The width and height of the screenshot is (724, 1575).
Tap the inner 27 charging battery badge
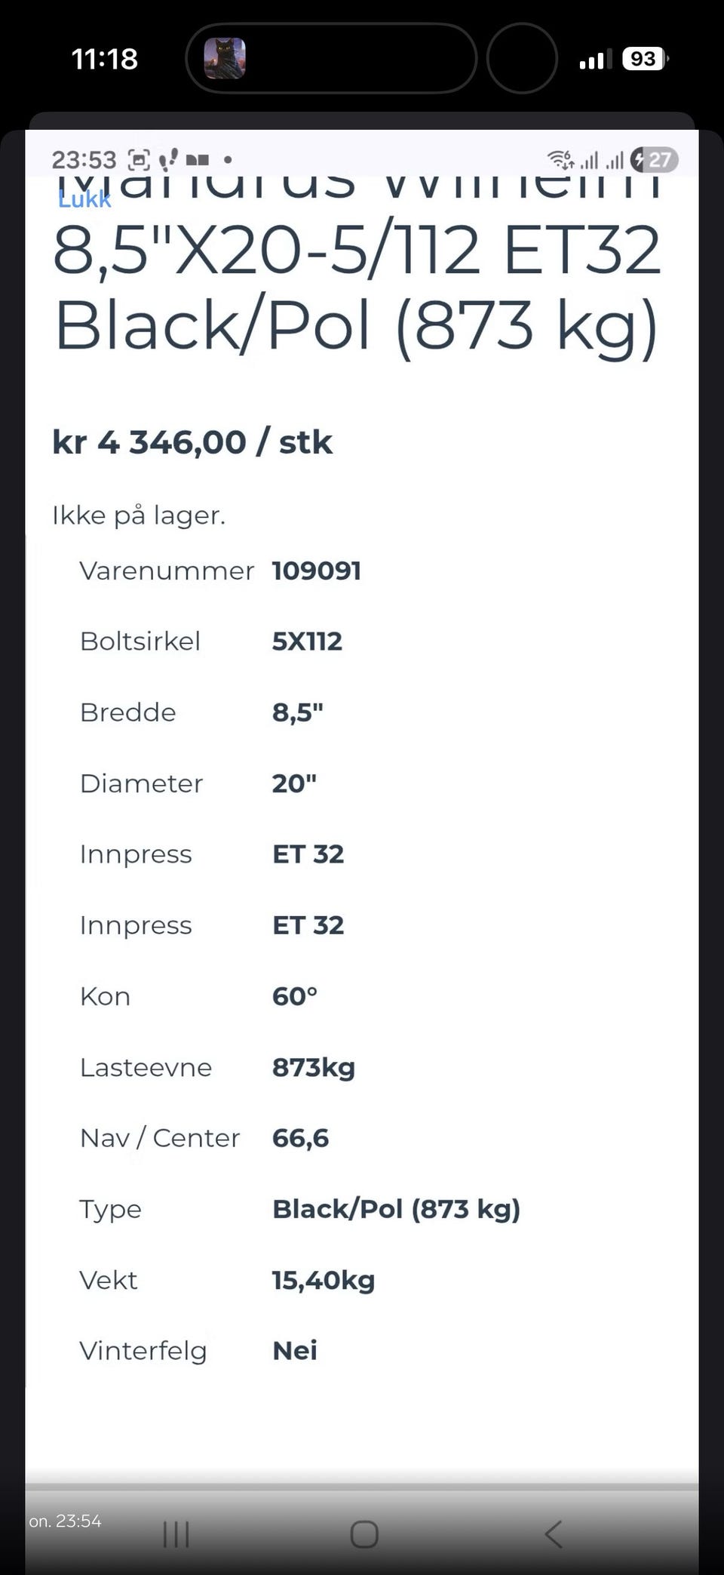(655, 160)
